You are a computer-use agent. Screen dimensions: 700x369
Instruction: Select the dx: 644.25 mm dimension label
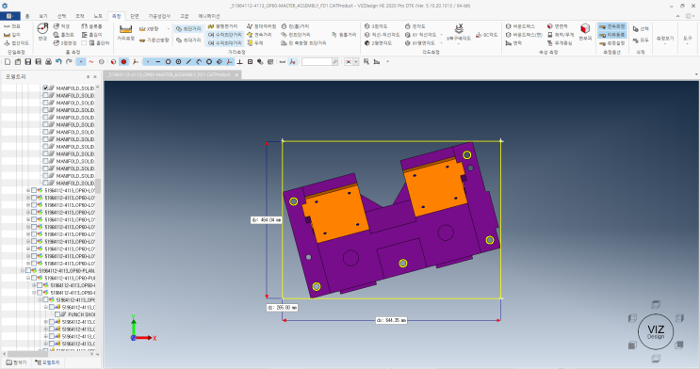[x=391, y=320]
